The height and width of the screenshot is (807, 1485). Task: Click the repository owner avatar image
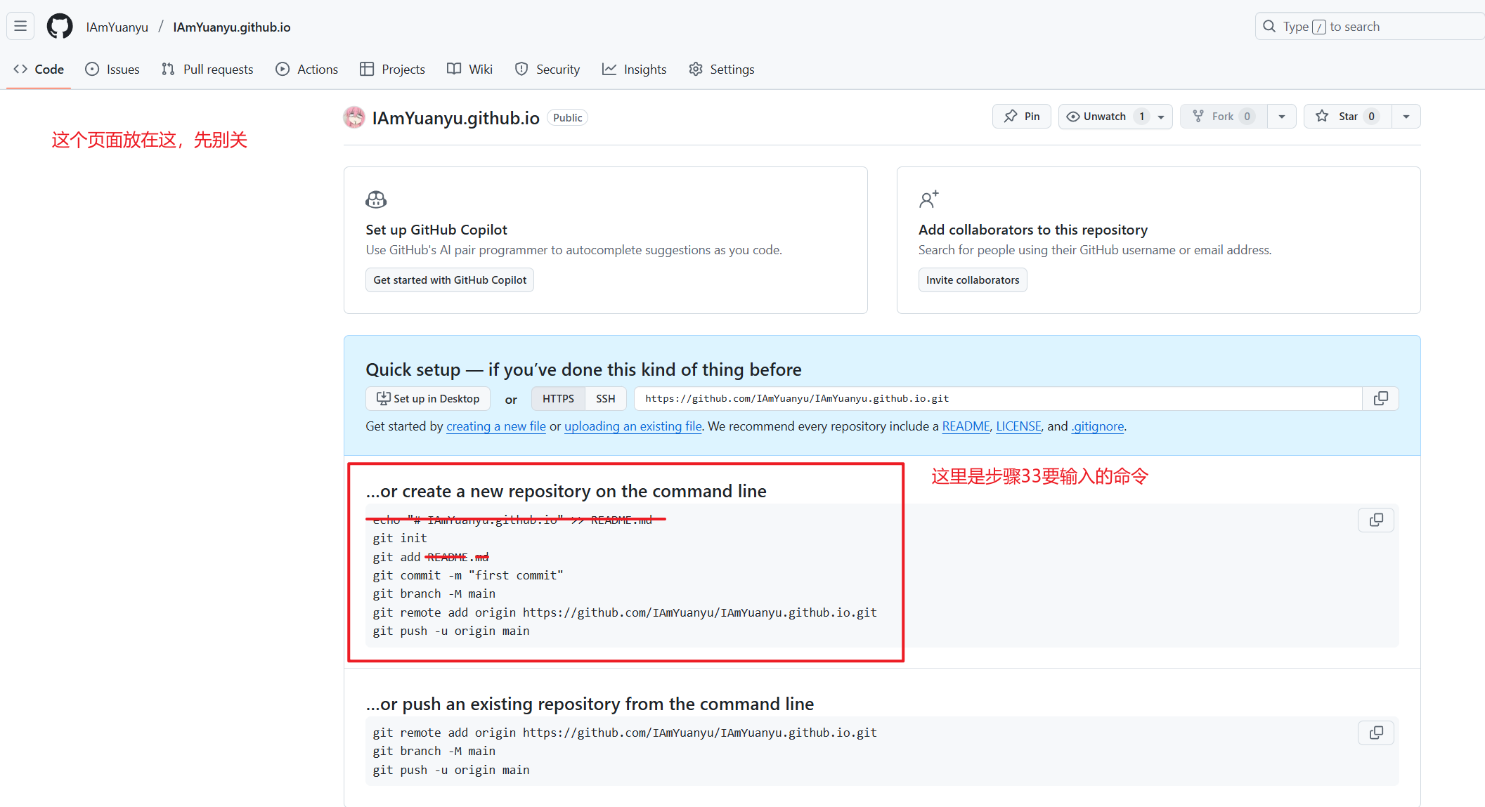point(354,117)
